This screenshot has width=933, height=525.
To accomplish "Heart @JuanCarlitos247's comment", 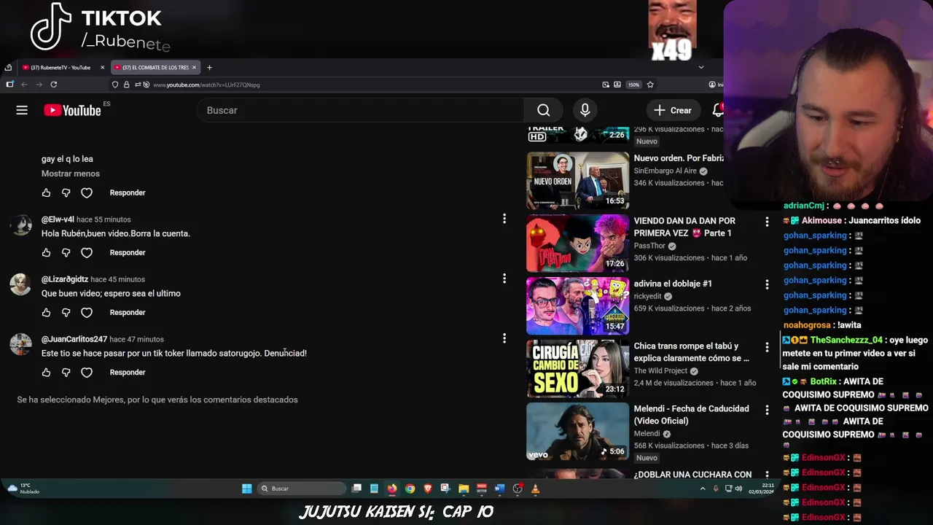I will 87,372.
